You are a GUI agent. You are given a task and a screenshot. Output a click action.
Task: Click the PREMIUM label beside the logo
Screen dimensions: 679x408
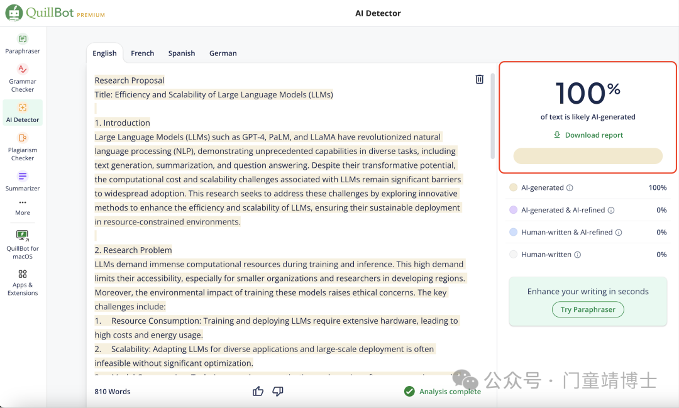91,15
